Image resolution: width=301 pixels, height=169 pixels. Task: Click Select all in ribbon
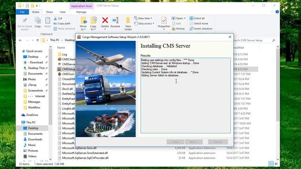coord(197,18)
